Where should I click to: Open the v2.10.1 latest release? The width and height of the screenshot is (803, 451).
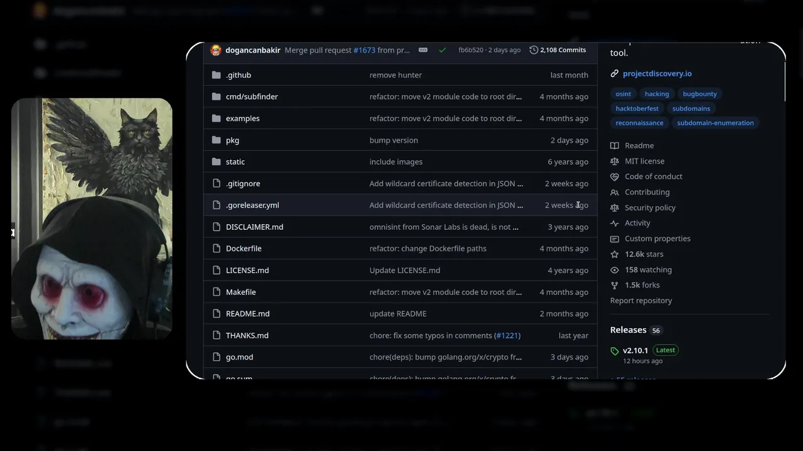(x=635, y=351)
